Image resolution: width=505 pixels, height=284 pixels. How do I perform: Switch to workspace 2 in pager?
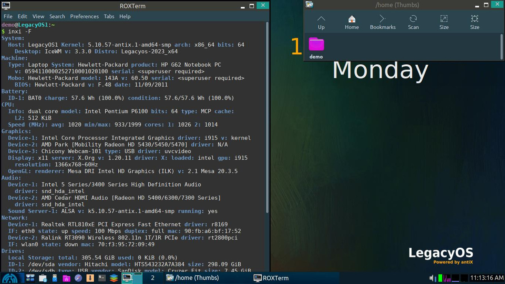point(153,278)
